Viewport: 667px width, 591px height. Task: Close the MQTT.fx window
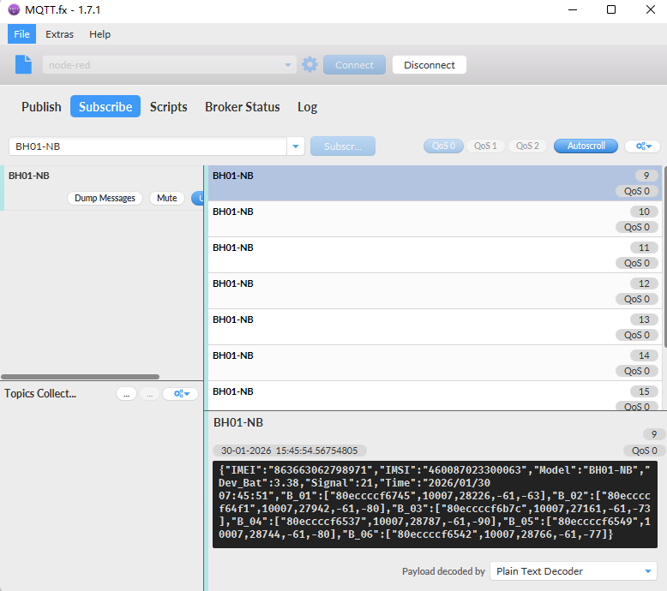point(651,9)
